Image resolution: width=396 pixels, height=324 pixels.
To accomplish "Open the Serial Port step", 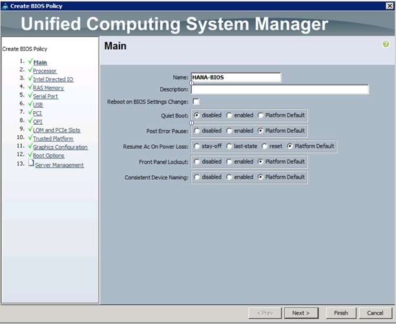I will click(x=45, y=96).
